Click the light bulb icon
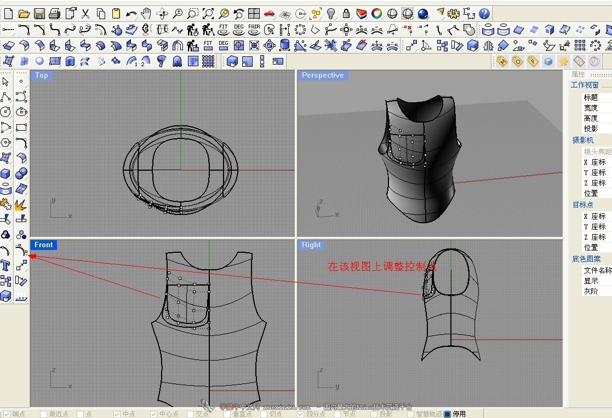The height and width of the screenshot is (418, 612). pos(331,14)
